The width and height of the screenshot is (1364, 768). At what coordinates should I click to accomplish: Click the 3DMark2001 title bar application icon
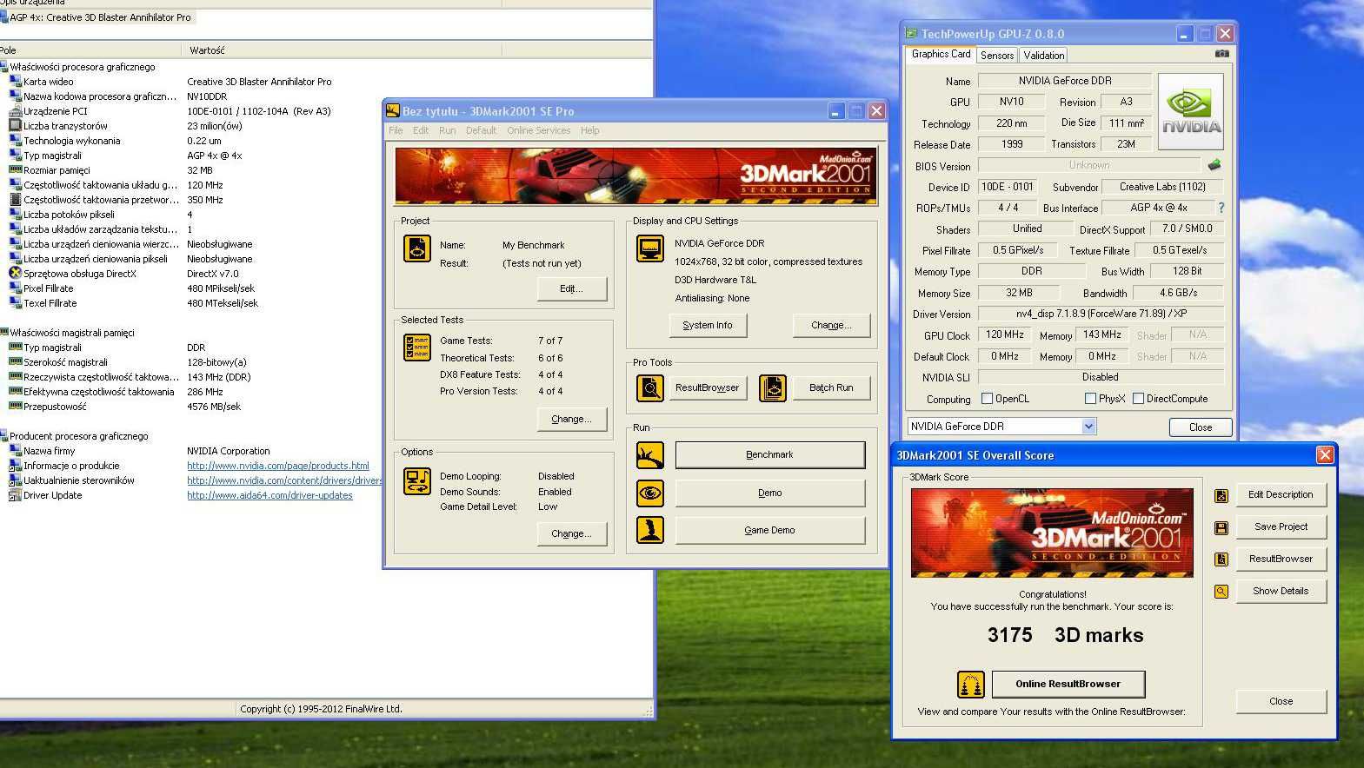coord(392,111)
